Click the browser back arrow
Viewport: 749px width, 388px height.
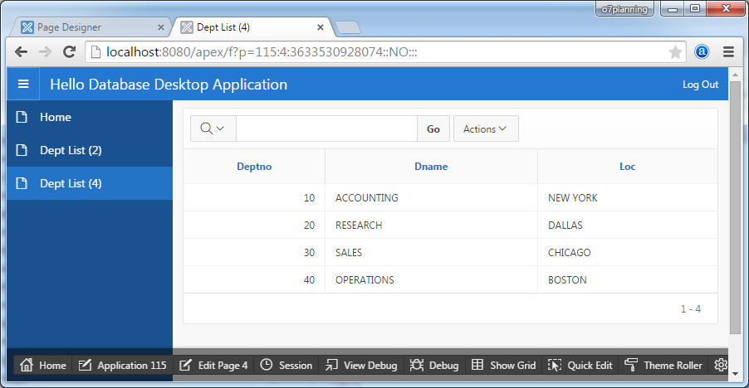click(x=21, y=52)
